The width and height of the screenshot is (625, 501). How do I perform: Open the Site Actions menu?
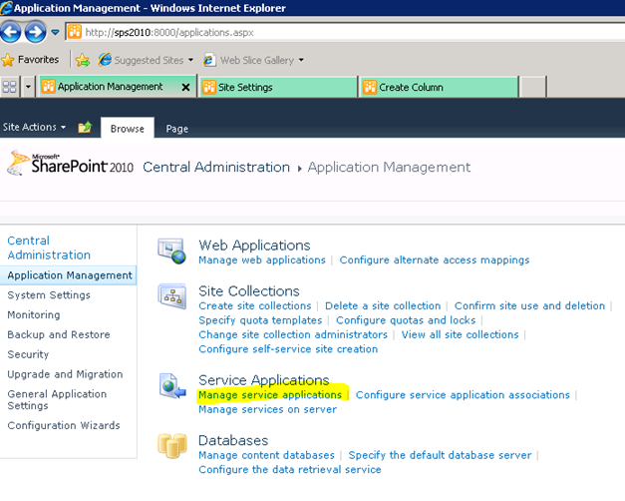[34, 127]
